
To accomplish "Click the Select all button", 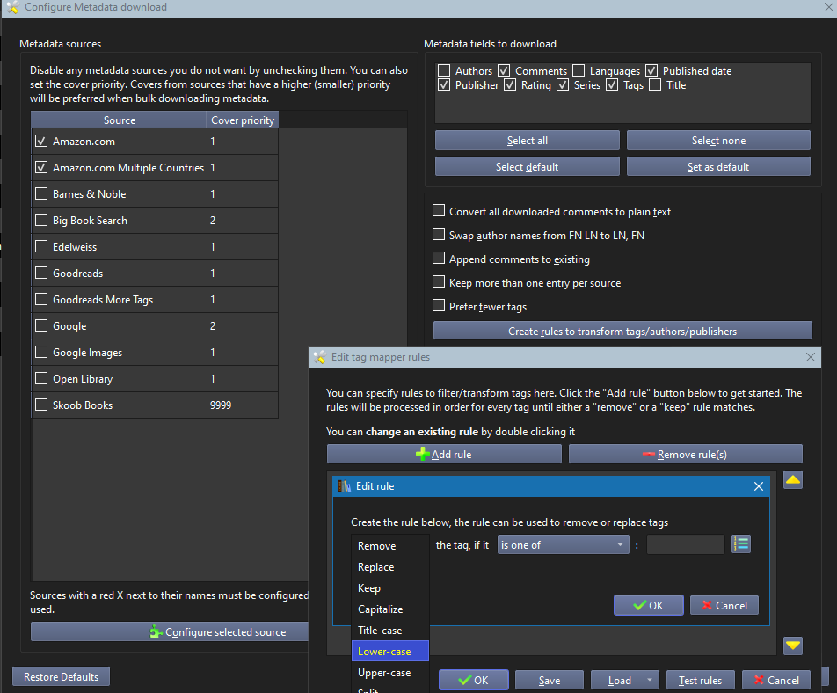I will coord(527,141).
